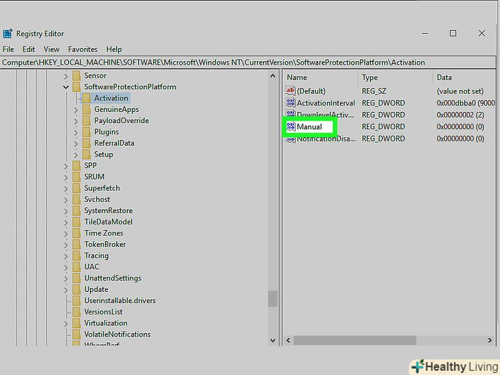Screen dimensions: 500x375
Task: Select the SoftwareProtectionPlatform folder icon
Action: click(76, 87)
